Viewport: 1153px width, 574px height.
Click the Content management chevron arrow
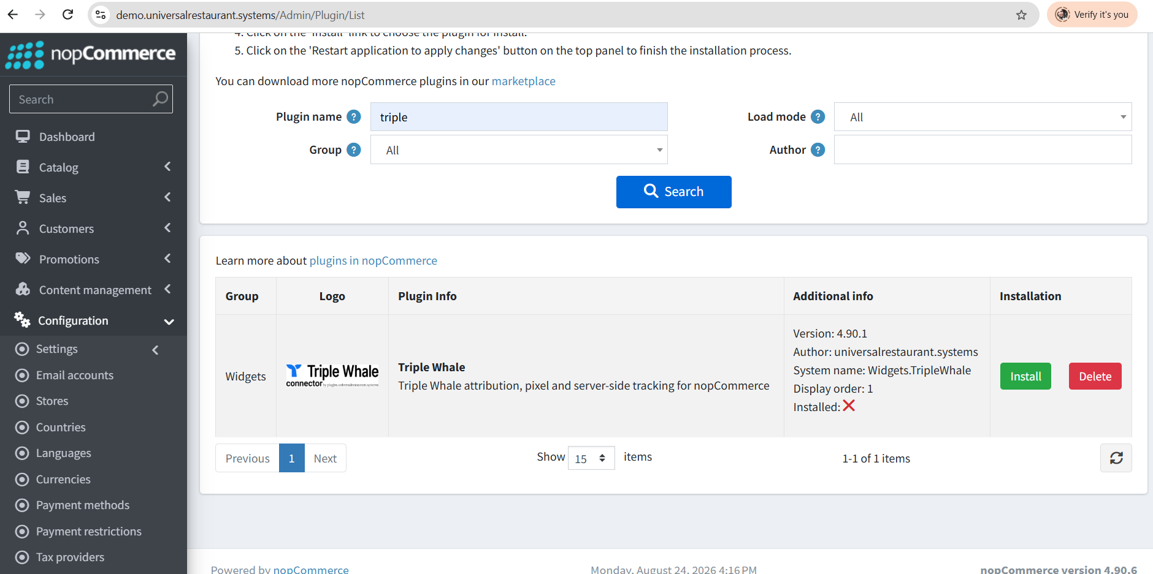(167, 289)
